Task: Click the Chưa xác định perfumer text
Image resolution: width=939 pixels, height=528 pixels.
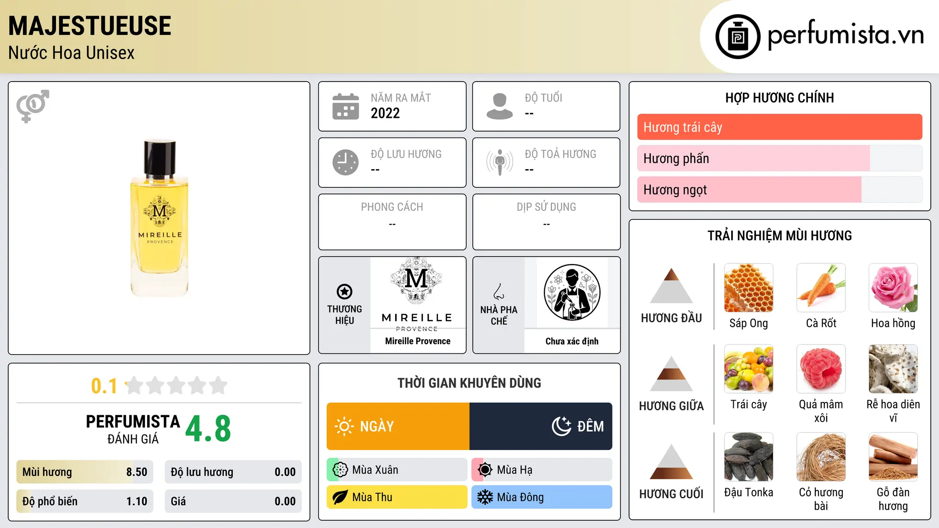Action: (572, 341)
